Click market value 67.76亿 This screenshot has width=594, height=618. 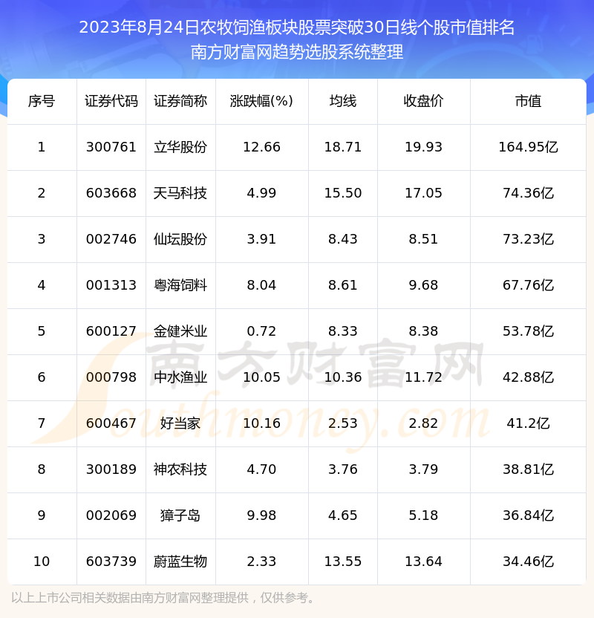[528, 285]
